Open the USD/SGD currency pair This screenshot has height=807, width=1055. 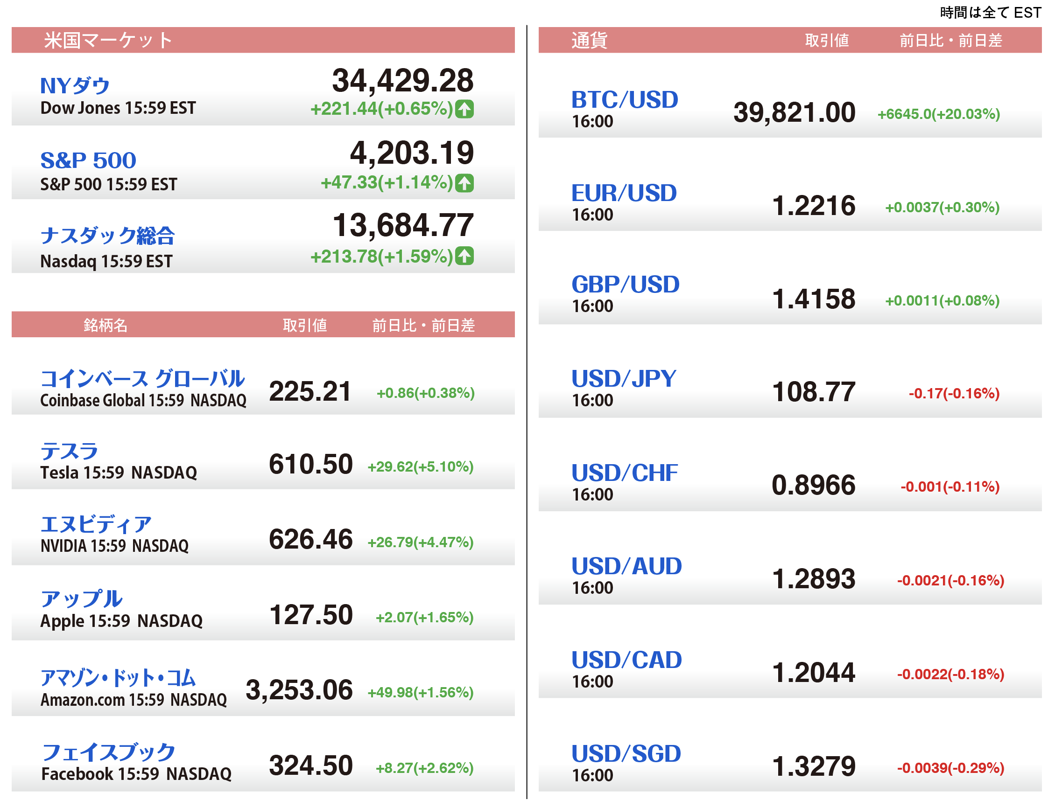tap(626, 754)
